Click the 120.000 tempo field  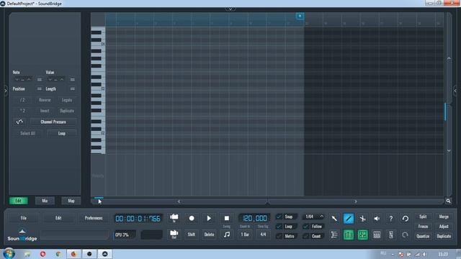(254, 218)
